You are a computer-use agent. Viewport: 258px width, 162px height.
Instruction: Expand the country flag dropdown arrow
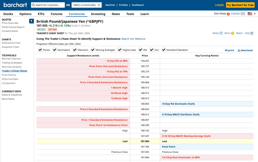[255, 14]
